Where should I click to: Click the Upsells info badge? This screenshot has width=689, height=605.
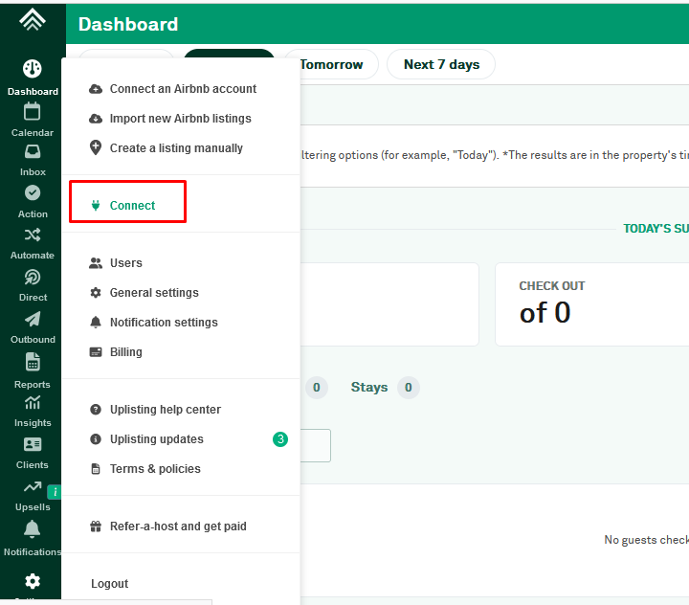click(x=55, y=492)
